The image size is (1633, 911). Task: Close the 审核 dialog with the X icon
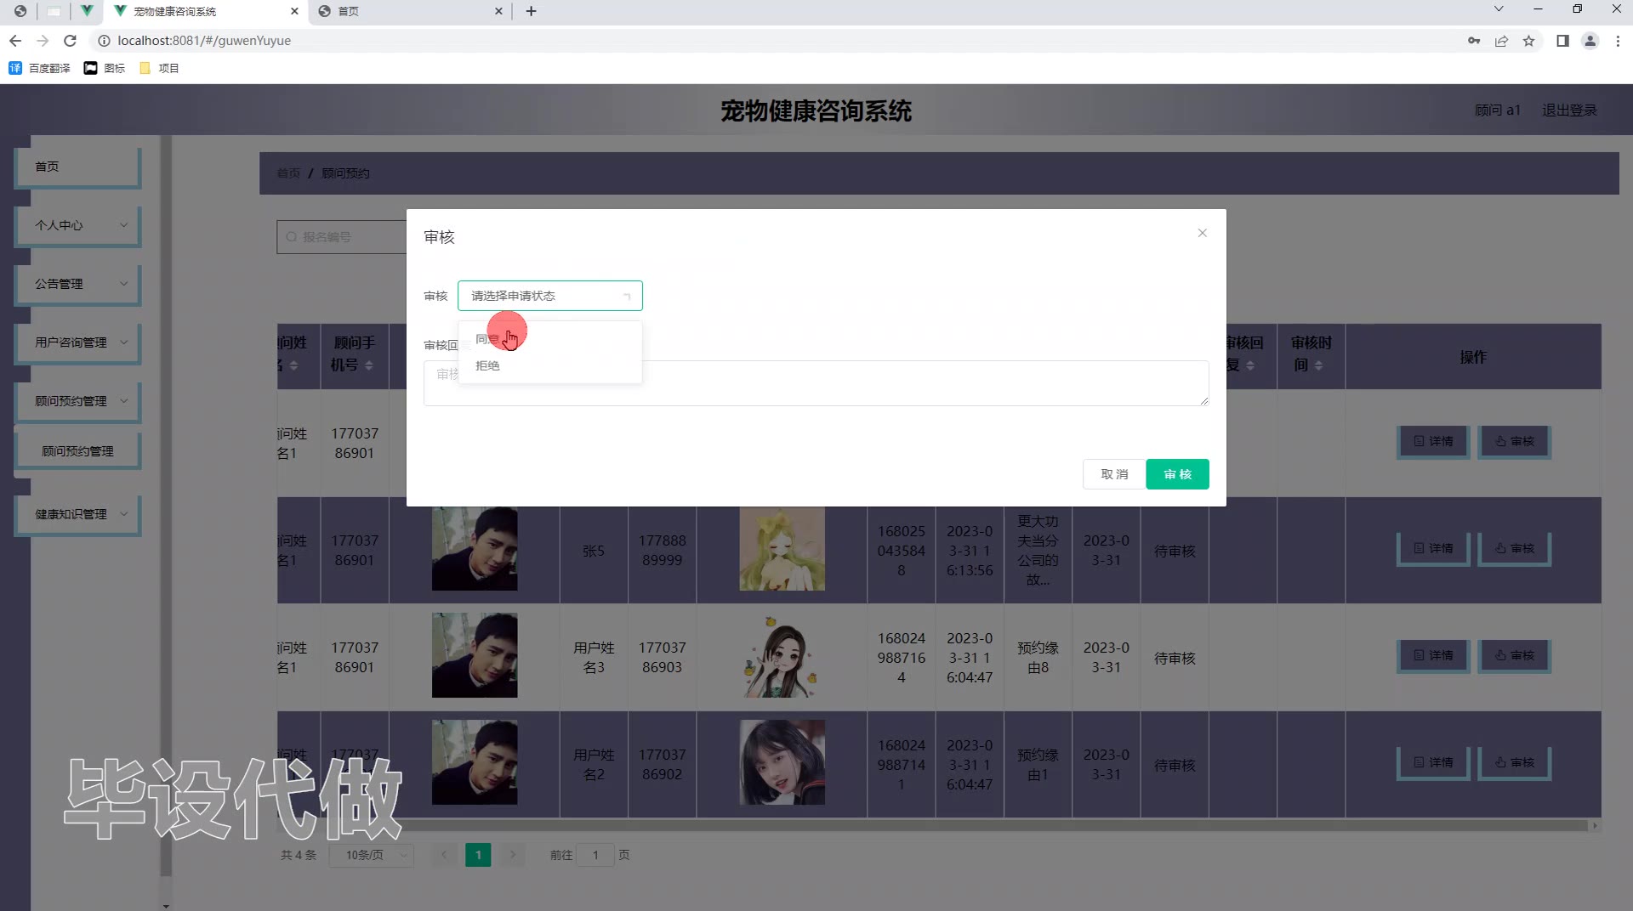(1202, 233)
